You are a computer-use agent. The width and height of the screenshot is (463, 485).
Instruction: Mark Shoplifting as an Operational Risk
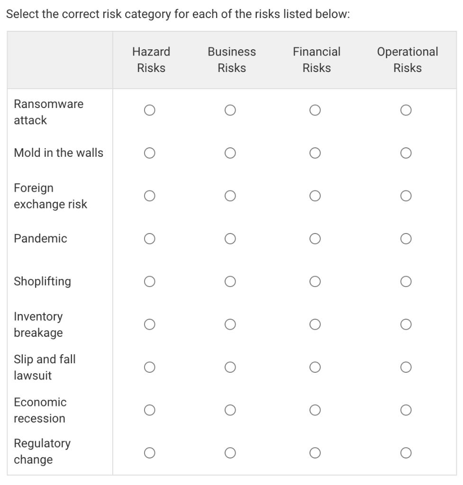pos(405,281)
